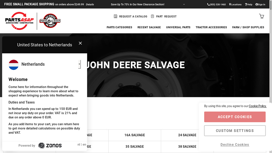Open Parts Categories menu
Viewport: 272px width, 153px height.
point(119,27)
